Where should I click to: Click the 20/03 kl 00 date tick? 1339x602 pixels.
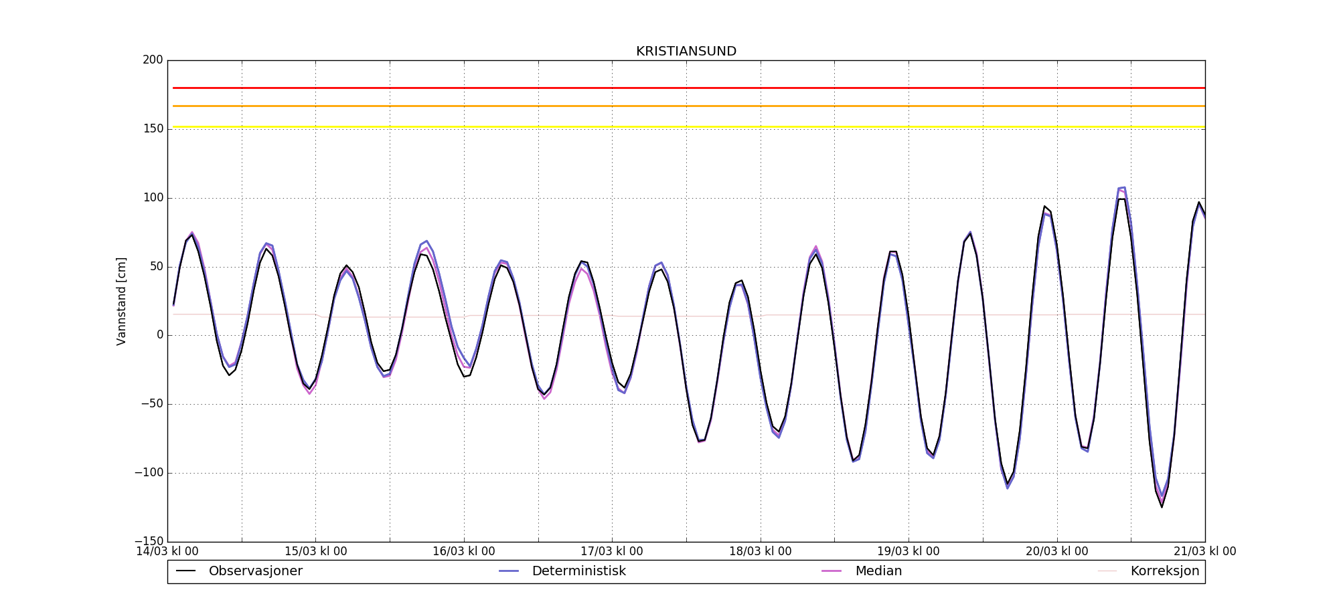click(1056, 552)
